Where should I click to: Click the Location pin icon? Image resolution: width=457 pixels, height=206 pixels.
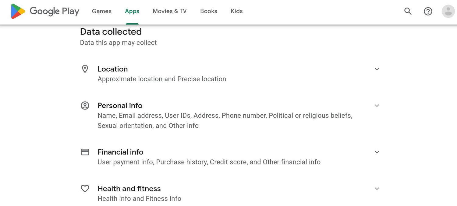click(85, 69)
